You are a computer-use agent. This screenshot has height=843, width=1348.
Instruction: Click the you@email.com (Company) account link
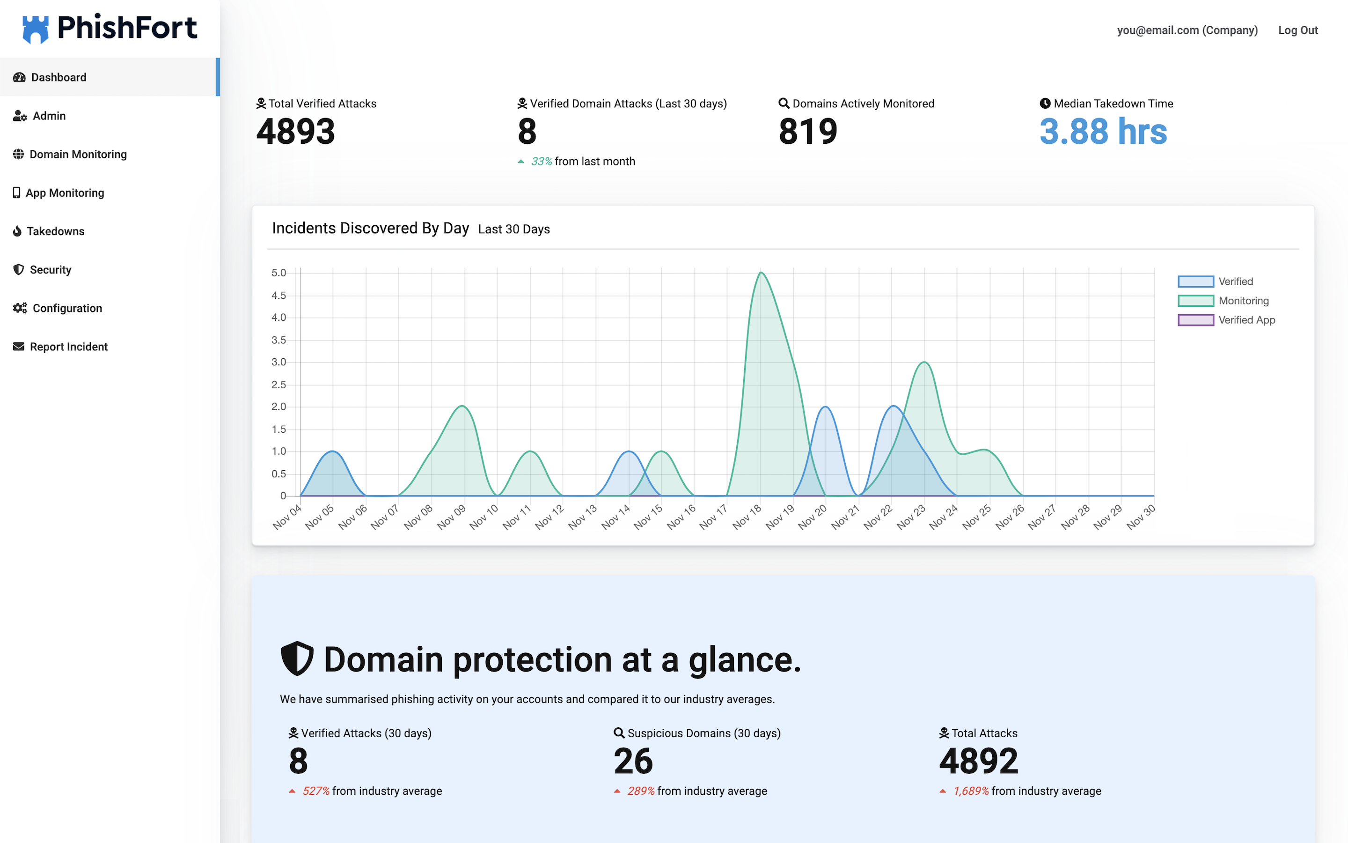click(1187, 30)
